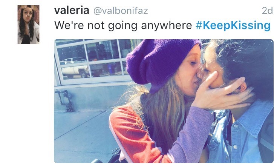Open valeria's profile avatar picture
This screenshot has width=274, height=165.
point(29,25)
